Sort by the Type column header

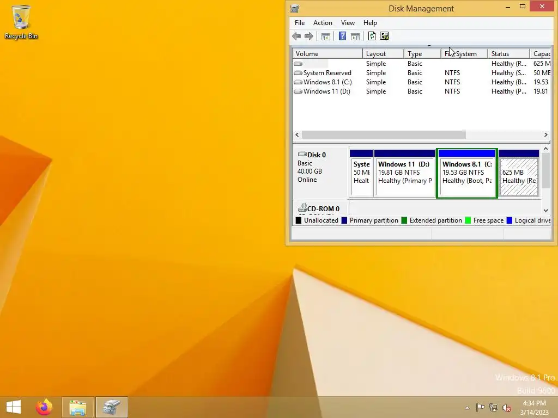pos(422,54)
